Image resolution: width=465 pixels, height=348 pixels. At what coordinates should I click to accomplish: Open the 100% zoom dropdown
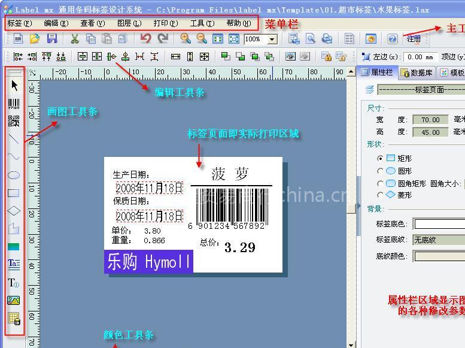272,39
